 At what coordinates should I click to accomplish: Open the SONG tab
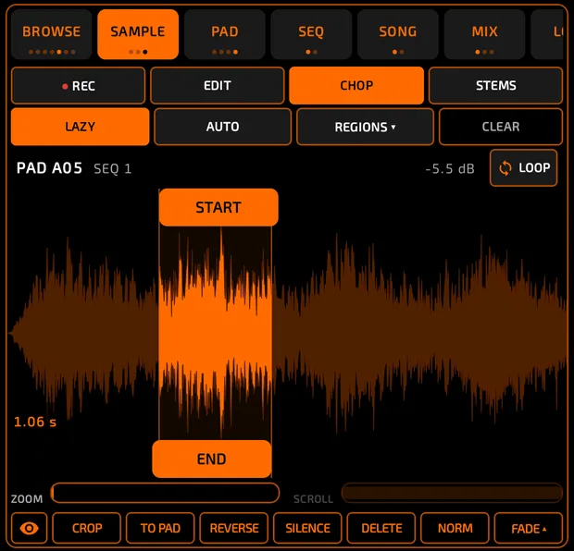[398, 34]
